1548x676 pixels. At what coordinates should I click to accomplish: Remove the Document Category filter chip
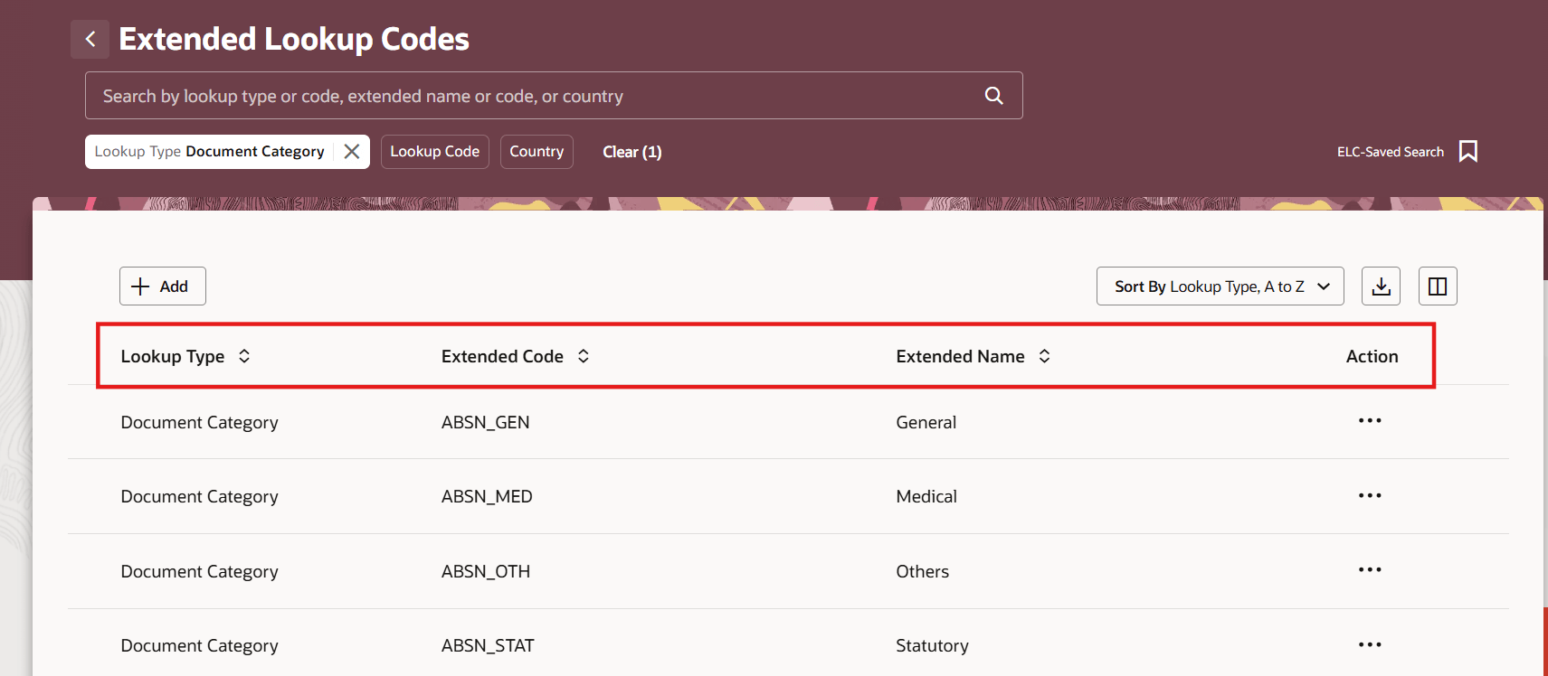352,152
